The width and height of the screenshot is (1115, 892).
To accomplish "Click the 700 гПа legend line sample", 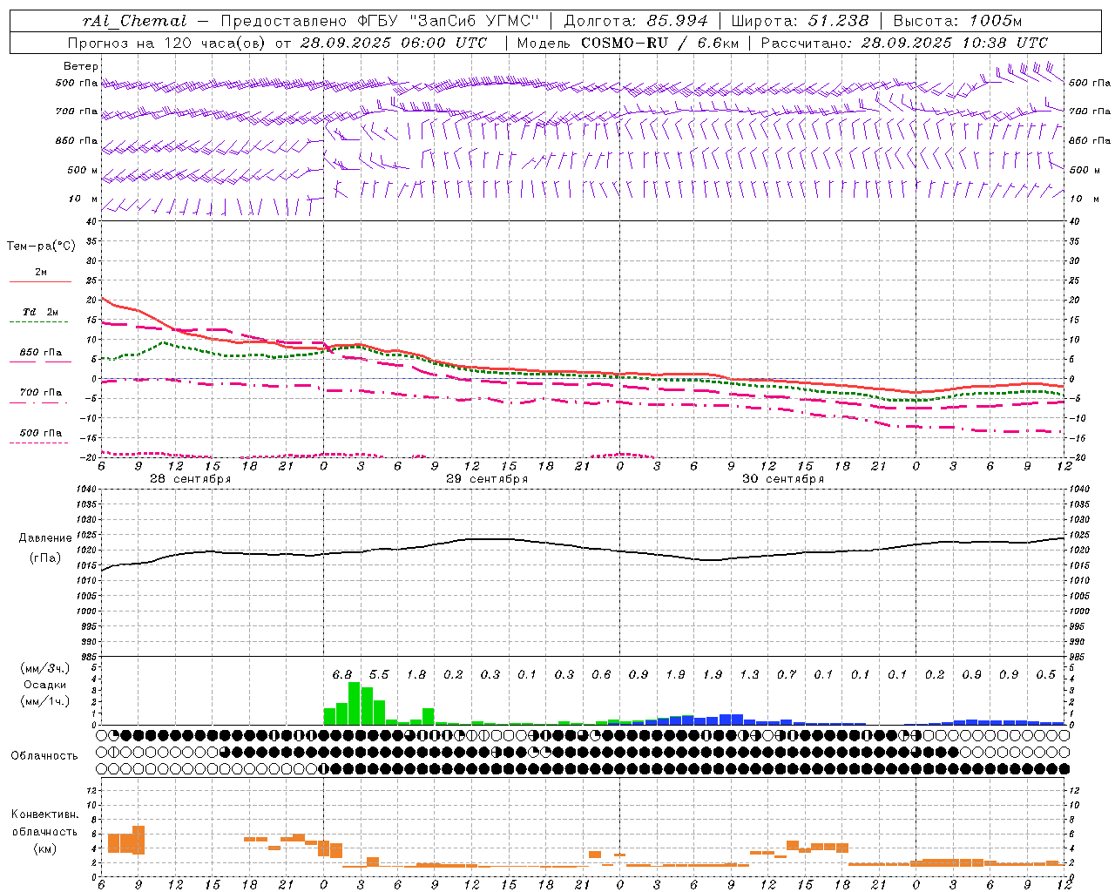I will point(38,402).
